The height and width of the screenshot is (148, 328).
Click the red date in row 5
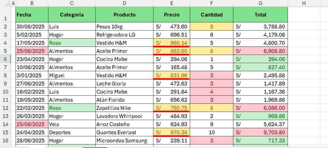click(x=32, y=51)
